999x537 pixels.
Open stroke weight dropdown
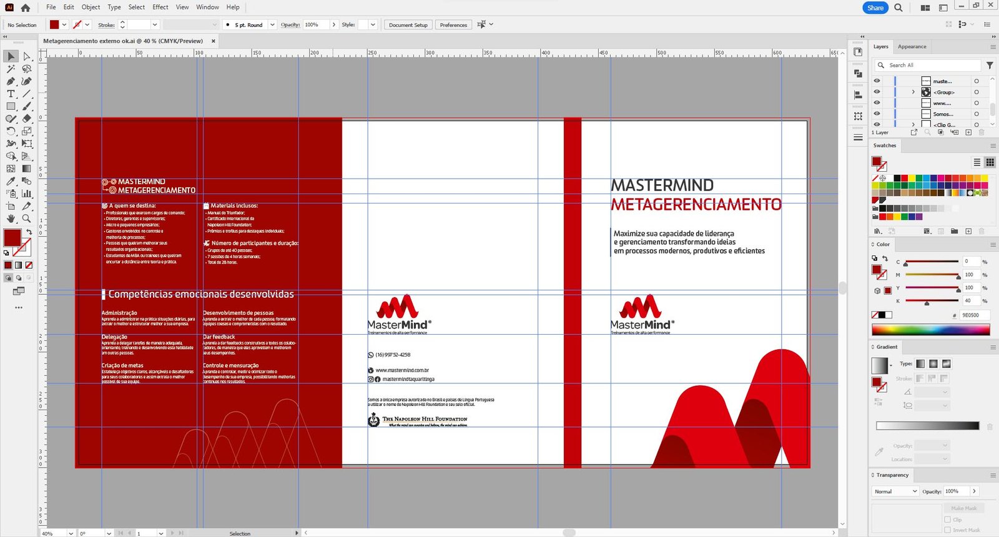pyautogui.click(x=155, y=25)
